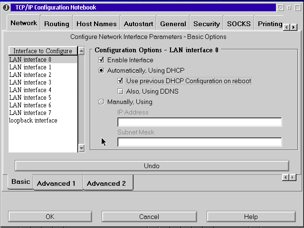Viewport: 304px width, 228px height.
Task: Open the Routing tab
Action: [57, 24]
